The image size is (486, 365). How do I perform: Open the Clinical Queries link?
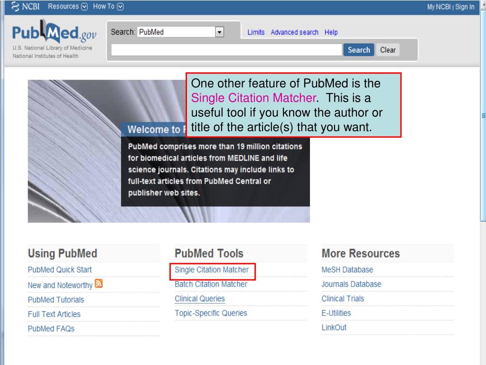tap(200, 298)
